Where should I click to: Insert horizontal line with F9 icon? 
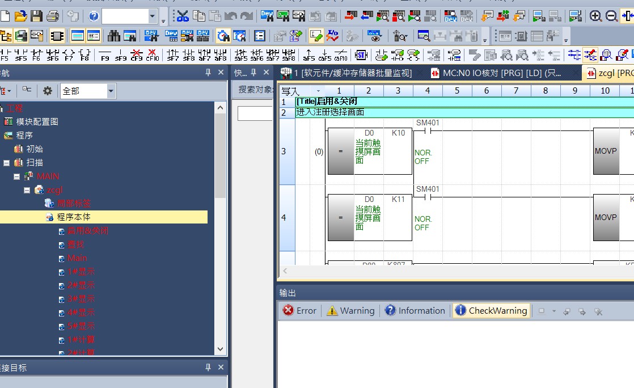coord(105,55)
